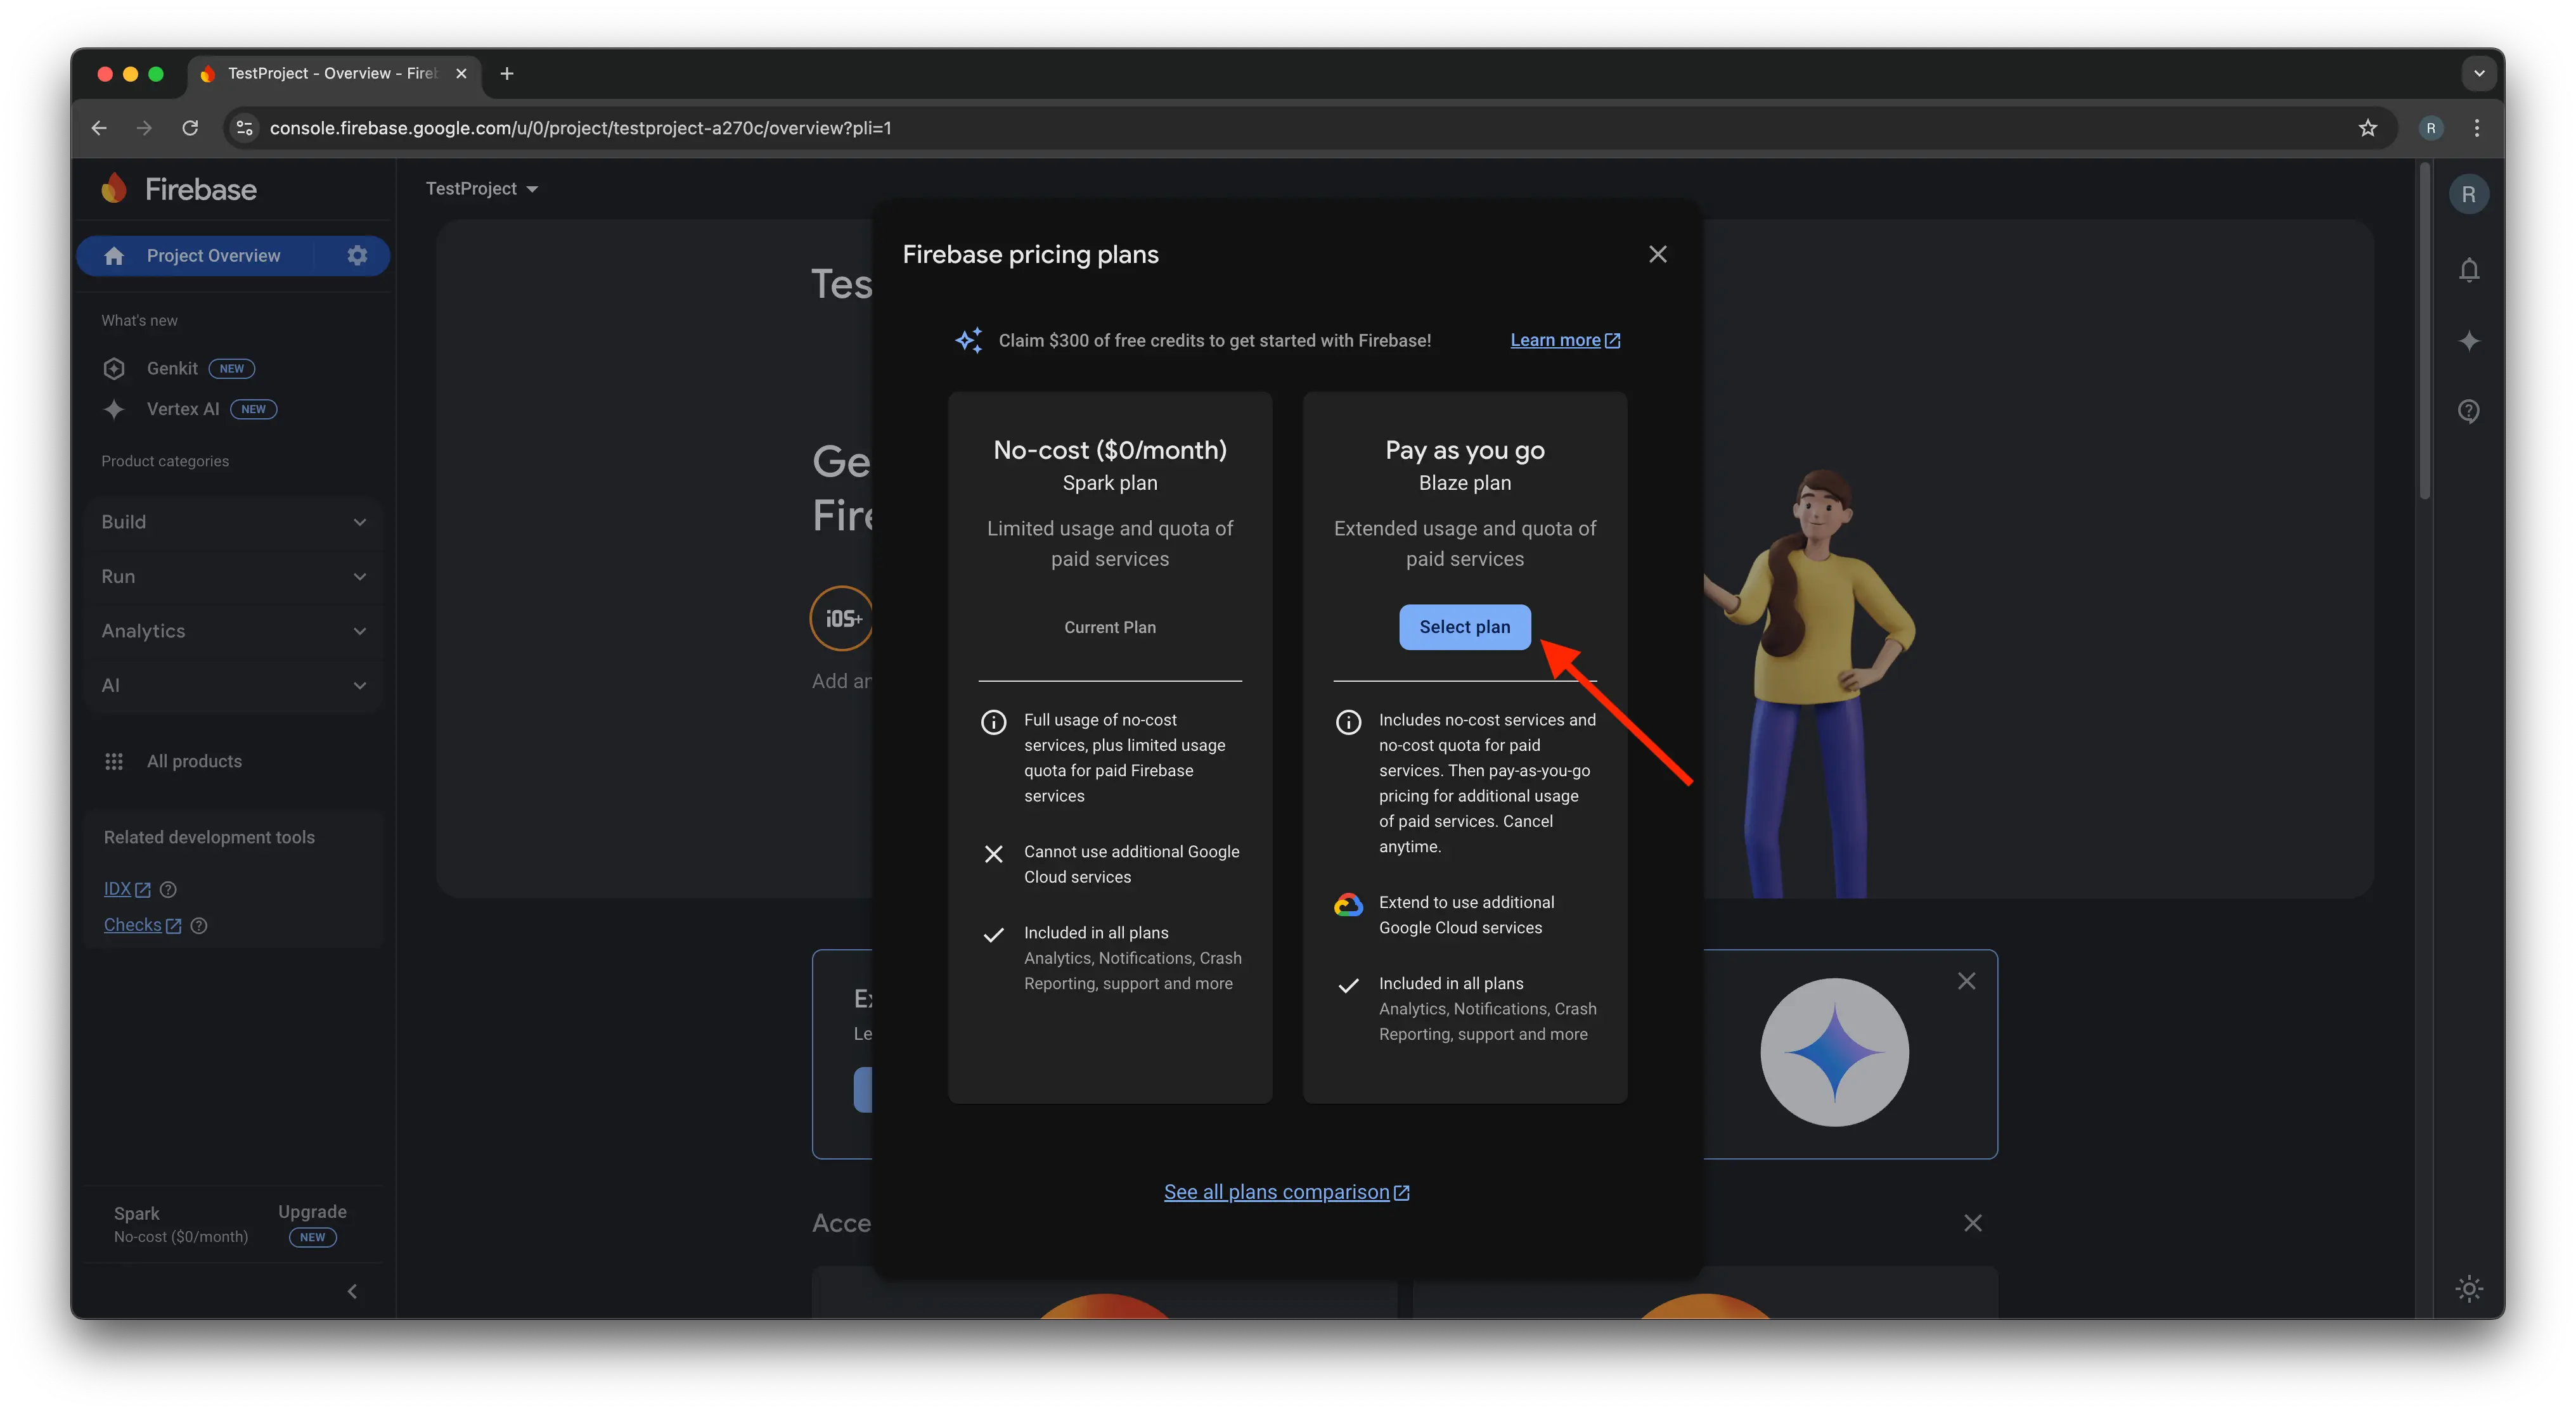
Task: Click the browser back arrow
Action: [99, 128]
